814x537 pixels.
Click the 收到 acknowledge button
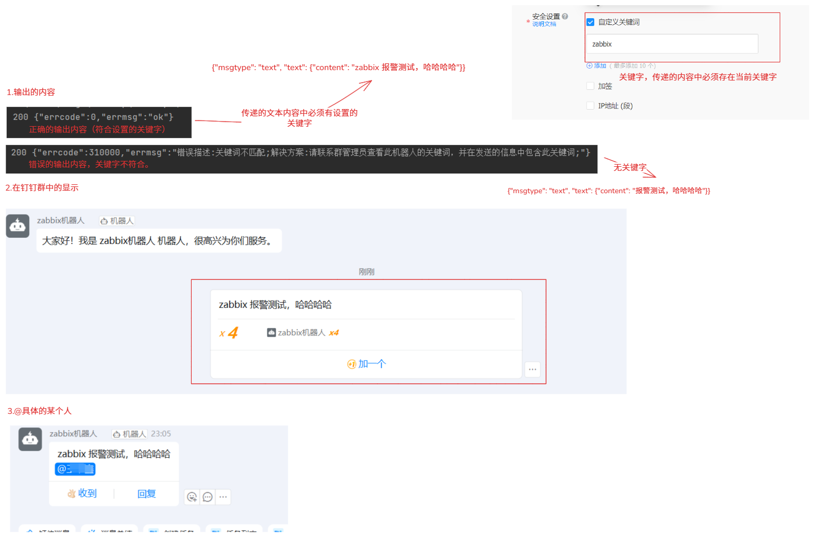point(82,493)
